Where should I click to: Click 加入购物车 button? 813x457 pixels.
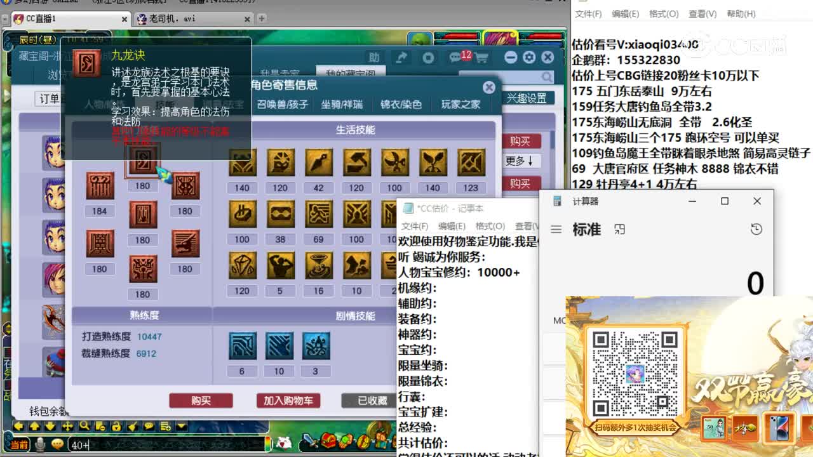click(x=288, y=401)
